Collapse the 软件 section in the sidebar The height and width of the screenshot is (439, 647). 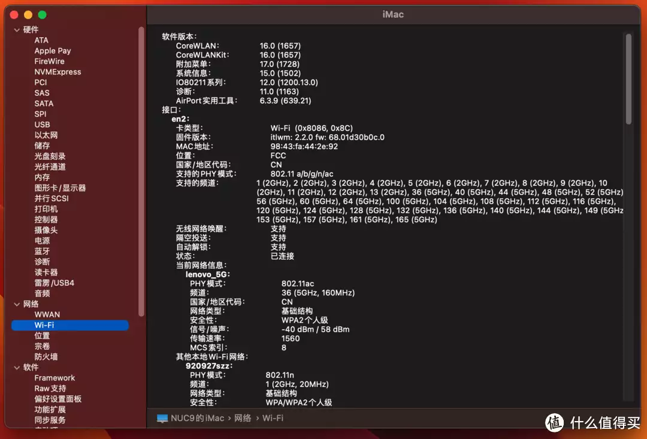coord(17,367)
